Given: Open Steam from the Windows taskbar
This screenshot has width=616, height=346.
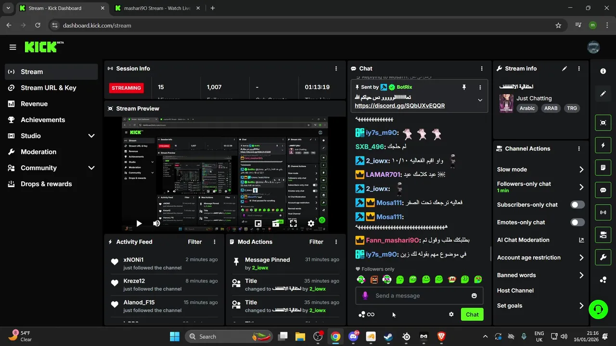Looking at the screenshot, I should point(388,336).
